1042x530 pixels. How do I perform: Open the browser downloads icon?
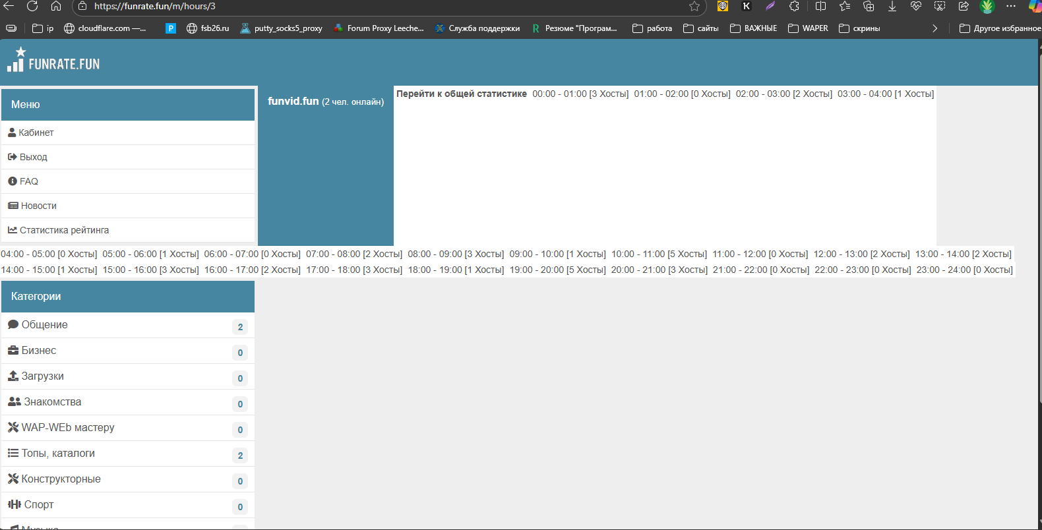(x=892, y=6)
